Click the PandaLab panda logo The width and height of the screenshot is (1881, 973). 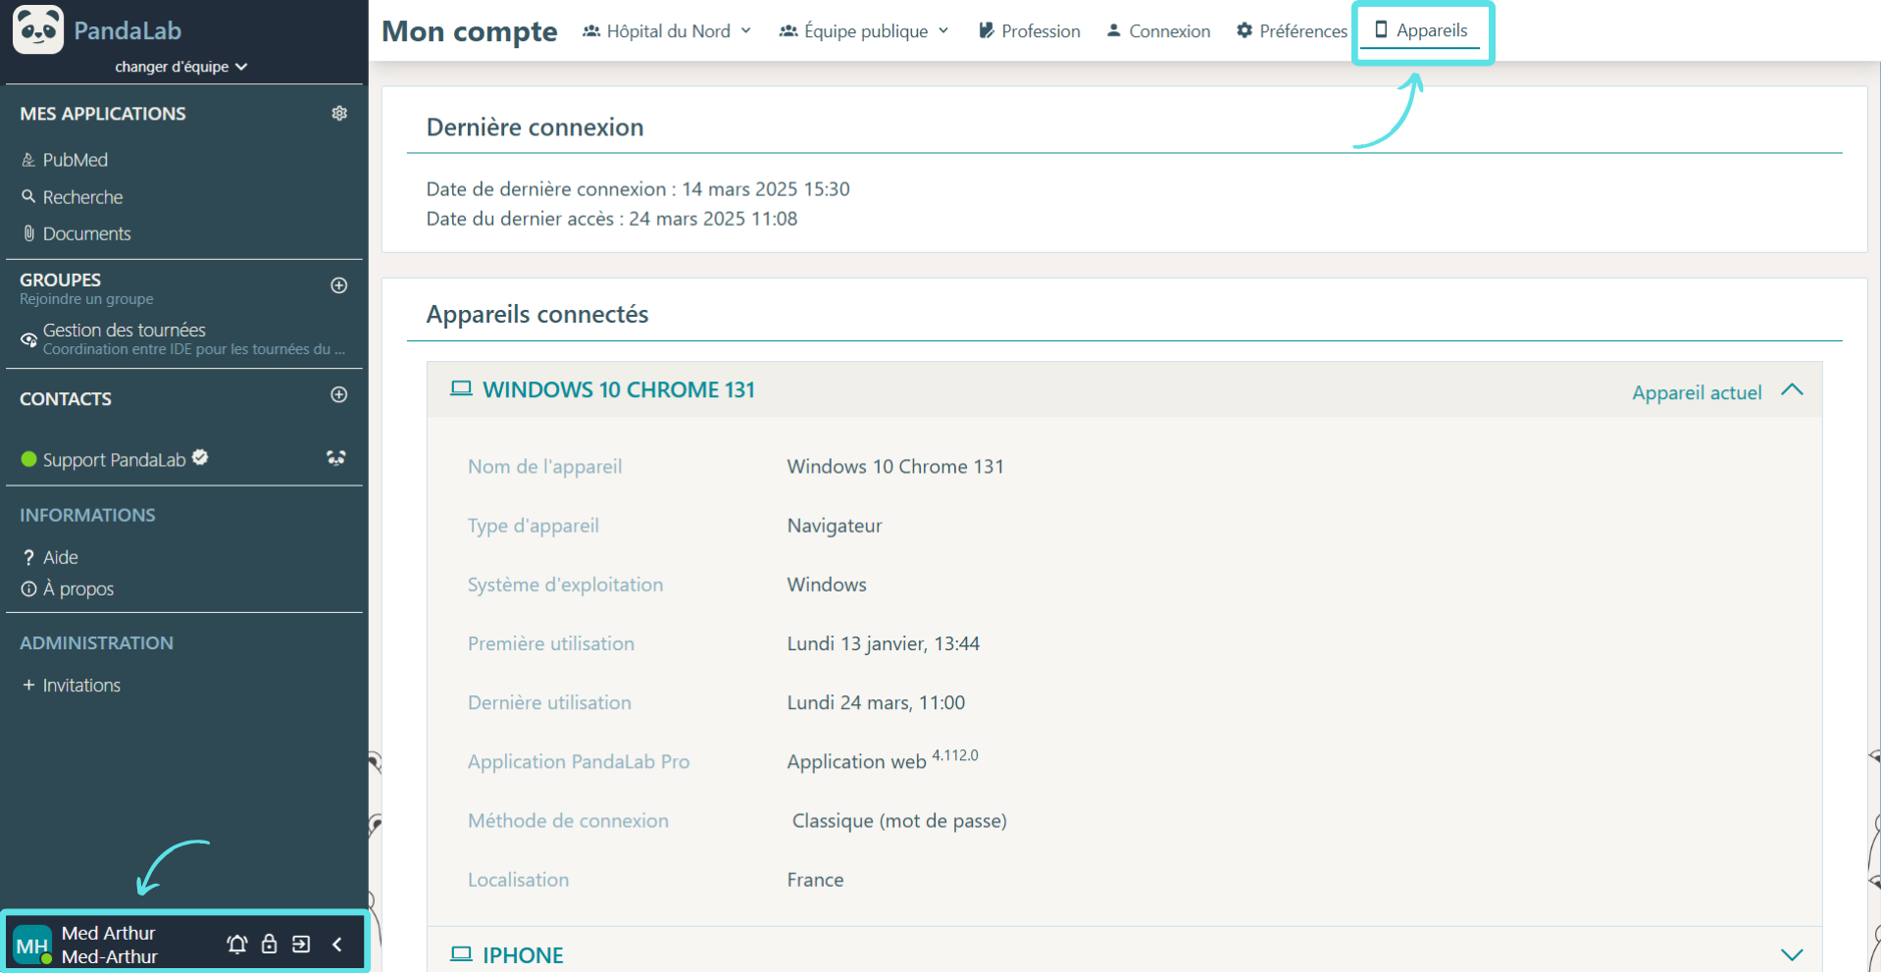38,29
